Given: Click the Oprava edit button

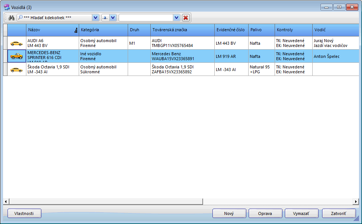Looking at the screenshot, I should (x=266, y=213).
